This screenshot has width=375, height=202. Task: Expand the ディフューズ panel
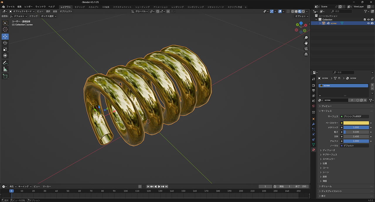click(x=329, y=150)
